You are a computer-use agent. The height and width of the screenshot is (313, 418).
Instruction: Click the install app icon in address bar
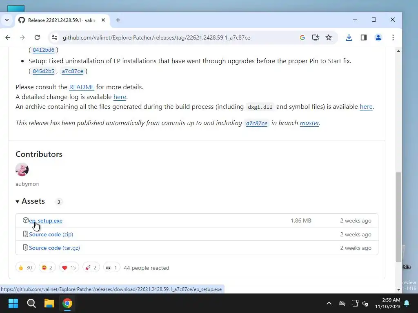[x=316, y=37]
